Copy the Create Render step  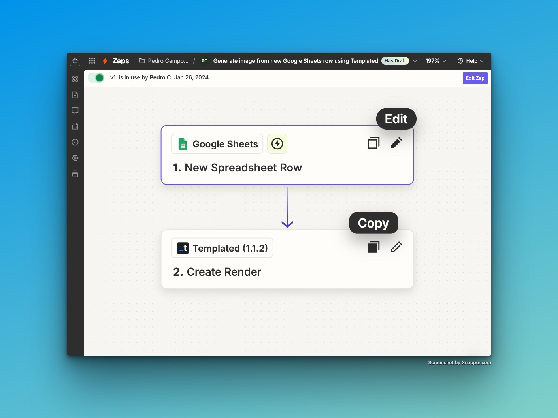click(x=373, y=247)
